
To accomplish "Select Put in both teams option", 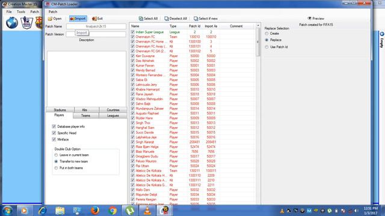I will click(x=56, y=168).
